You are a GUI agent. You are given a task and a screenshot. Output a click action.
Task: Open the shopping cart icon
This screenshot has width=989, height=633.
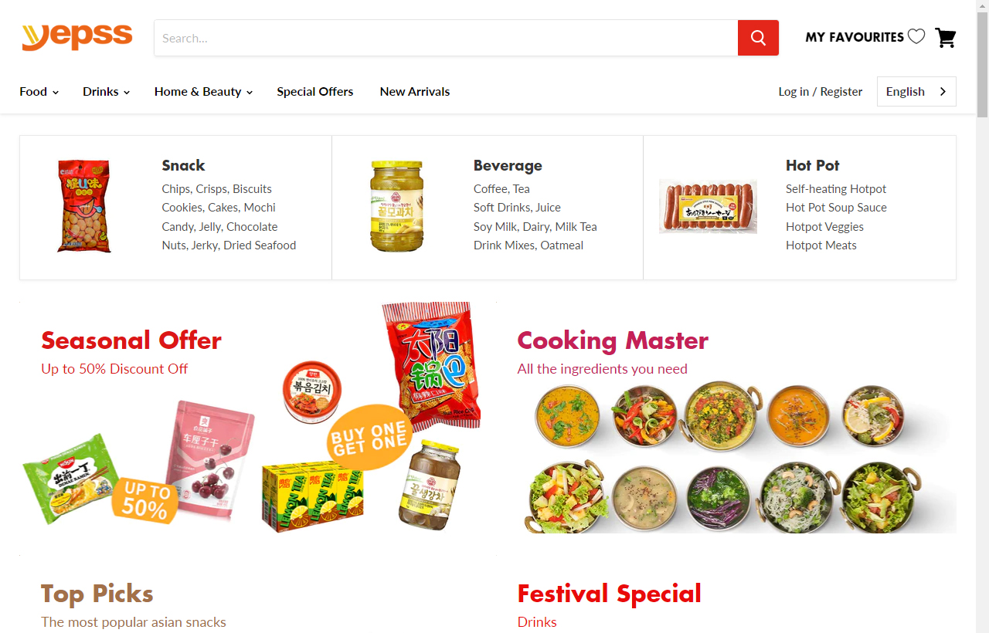946,37
